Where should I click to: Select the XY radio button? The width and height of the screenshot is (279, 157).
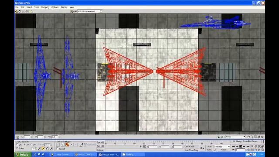point(25,144)
